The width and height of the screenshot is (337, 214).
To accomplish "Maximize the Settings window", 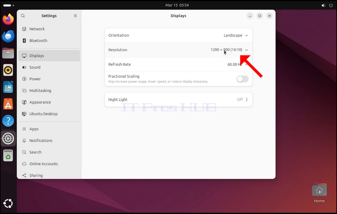I will (260, 16).
